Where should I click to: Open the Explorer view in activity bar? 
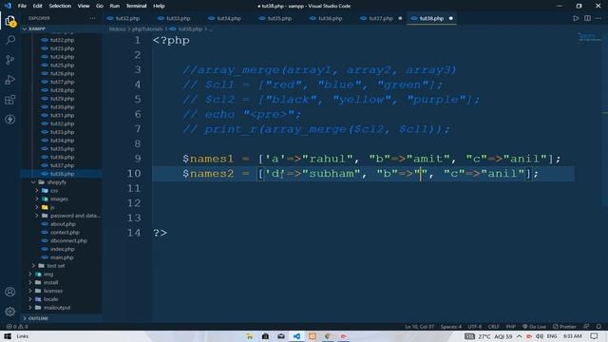click(10, 21)
